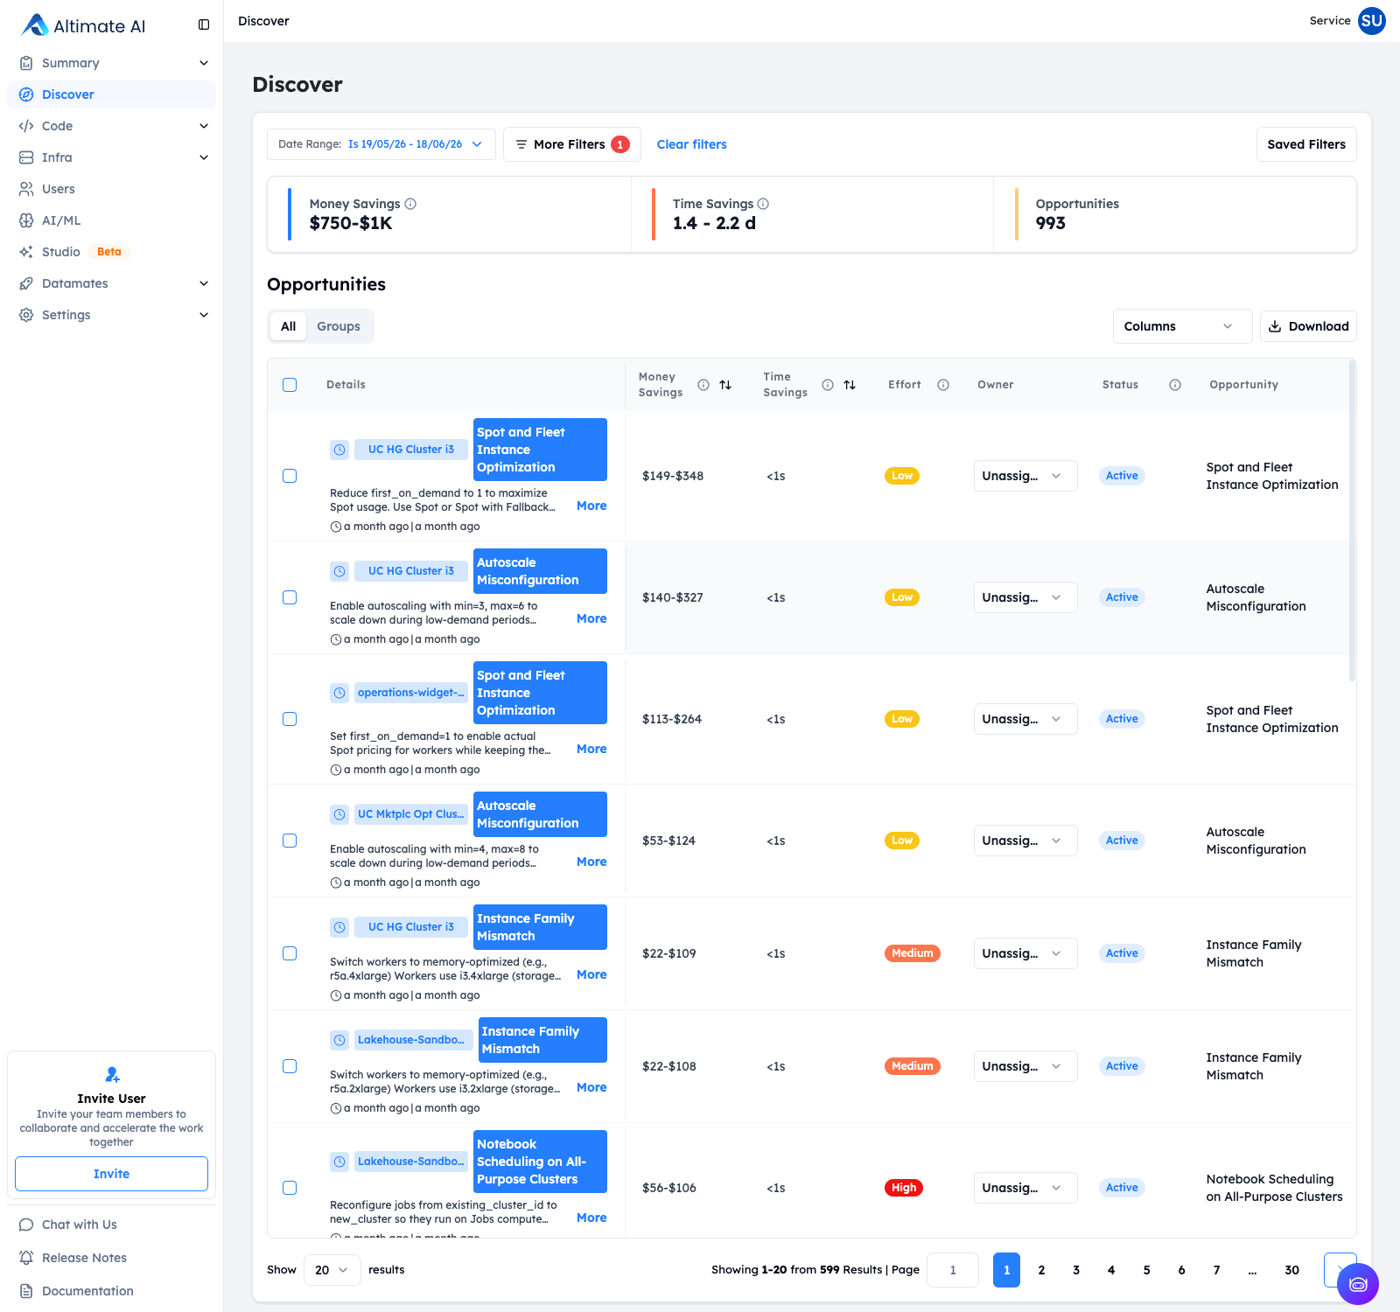Image resolution: width=1400 pixels, height=1312 pixels.
Task: Expand the Datamates menu chevron
Action: tap(204, 283)
